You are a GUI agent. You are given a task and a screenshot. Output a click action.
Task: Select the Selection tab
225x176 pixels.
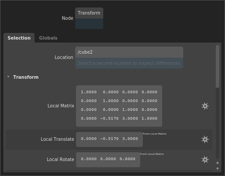pos(19,38)
